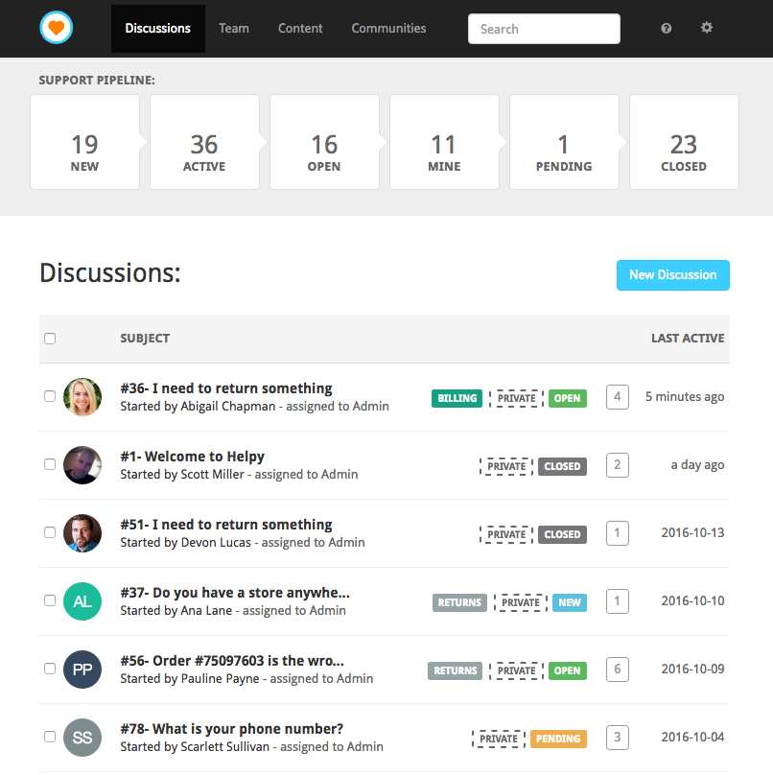Click the Helpy orange heart logo
773x775 pixels.
57,28
